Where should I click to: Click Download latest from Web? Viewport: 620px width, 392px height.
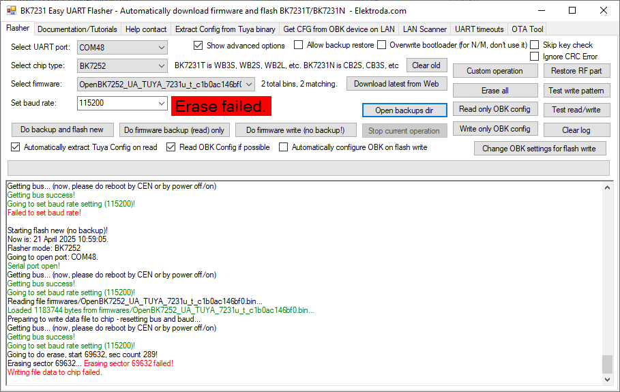[x=396, y=84]
